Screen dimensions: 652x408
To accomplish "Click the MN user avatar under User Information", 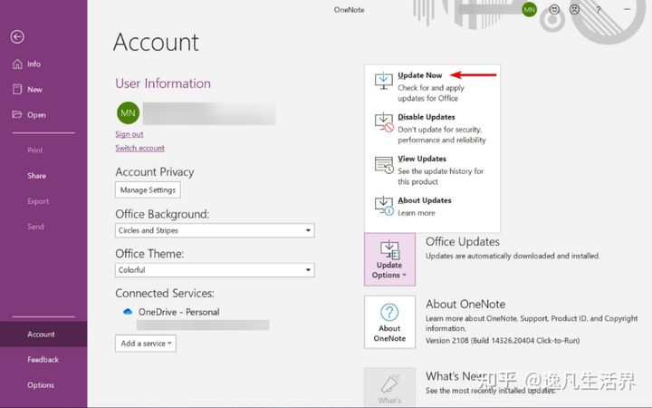I will click(x=128, y=112).
